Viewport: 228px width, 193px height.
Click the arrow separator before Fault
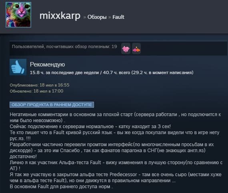pos(110,17)
